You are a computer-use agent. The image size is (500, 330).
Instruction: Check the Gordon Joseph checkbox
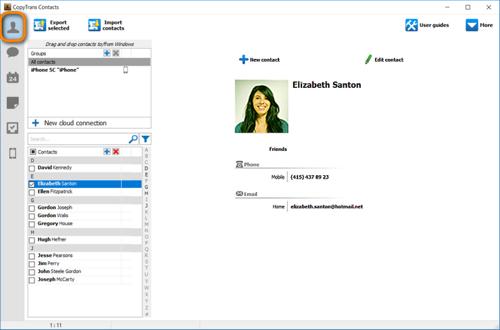(x=32, y=208)
